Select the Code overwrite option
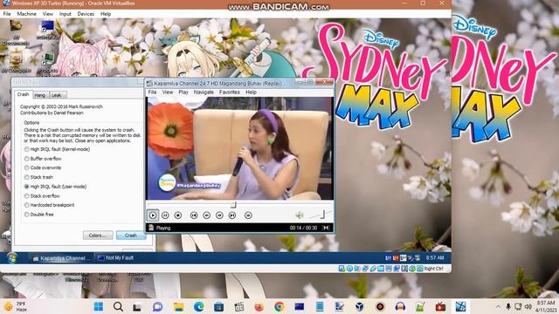Screen dimensions: 559x314 point(43,167)
